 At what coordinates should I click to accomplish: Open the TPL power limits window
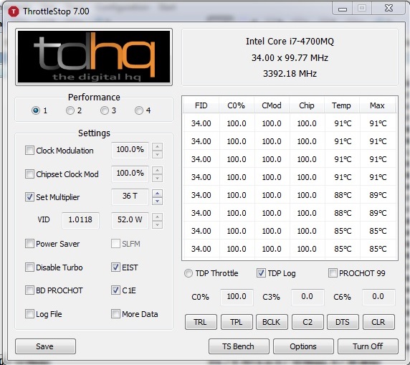237,322
